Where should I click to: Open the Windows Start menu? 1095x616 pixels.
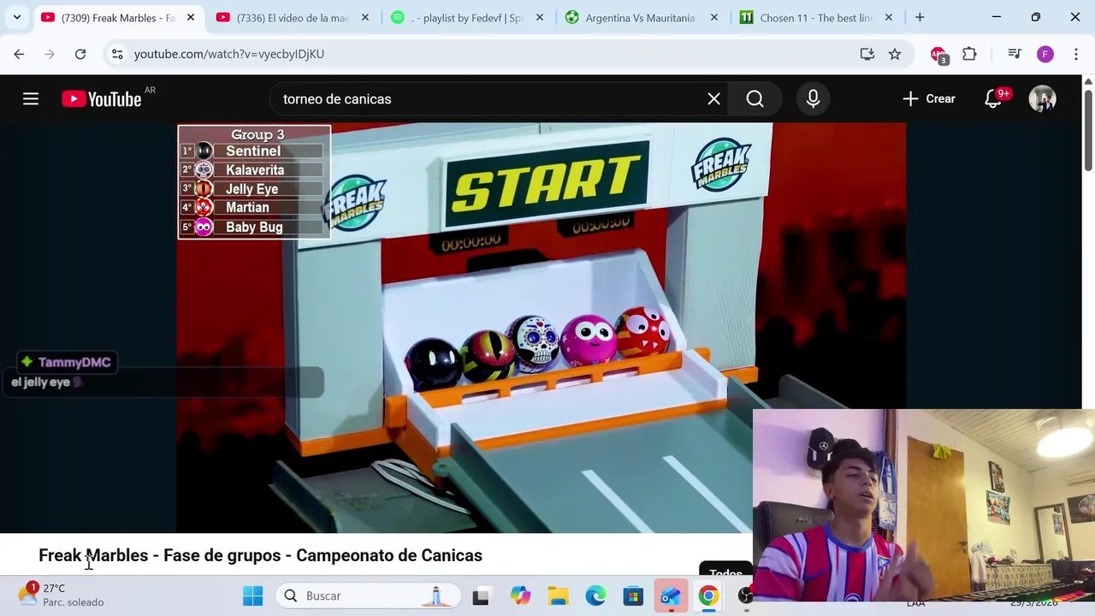[x=252, y=596]
